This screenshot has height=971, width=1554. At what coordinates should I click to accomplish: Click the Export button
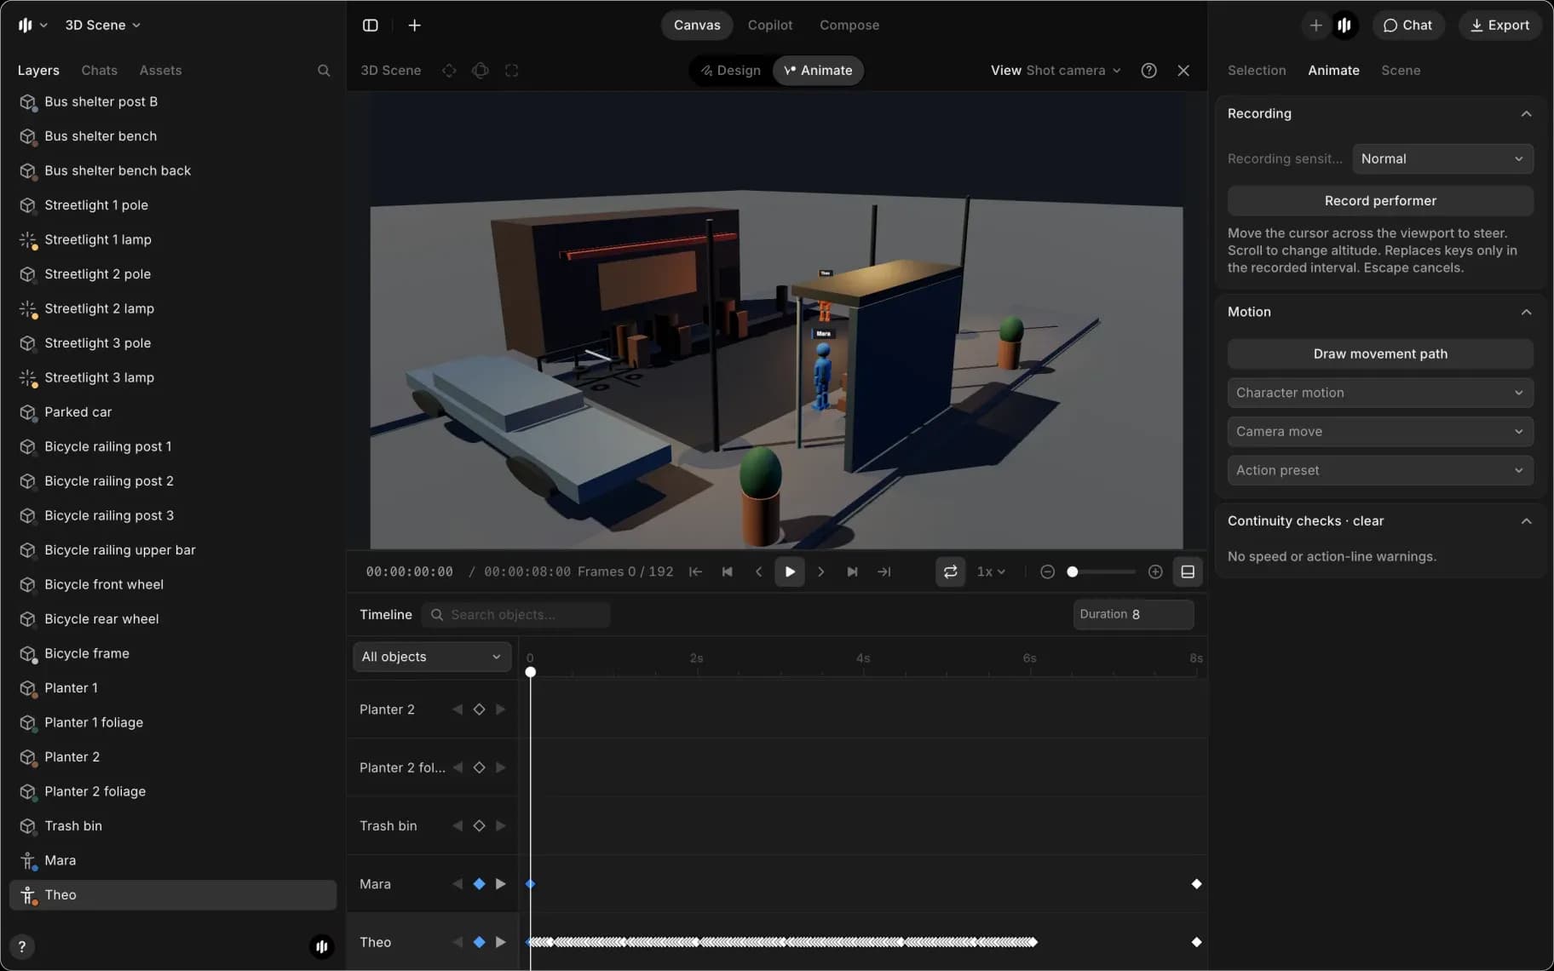coord(1499,26)
